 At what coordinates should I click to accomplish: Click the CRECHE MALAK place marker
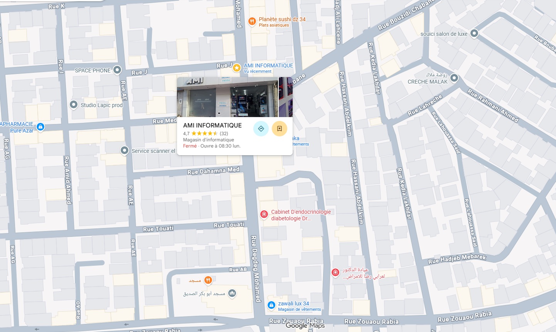454,78
